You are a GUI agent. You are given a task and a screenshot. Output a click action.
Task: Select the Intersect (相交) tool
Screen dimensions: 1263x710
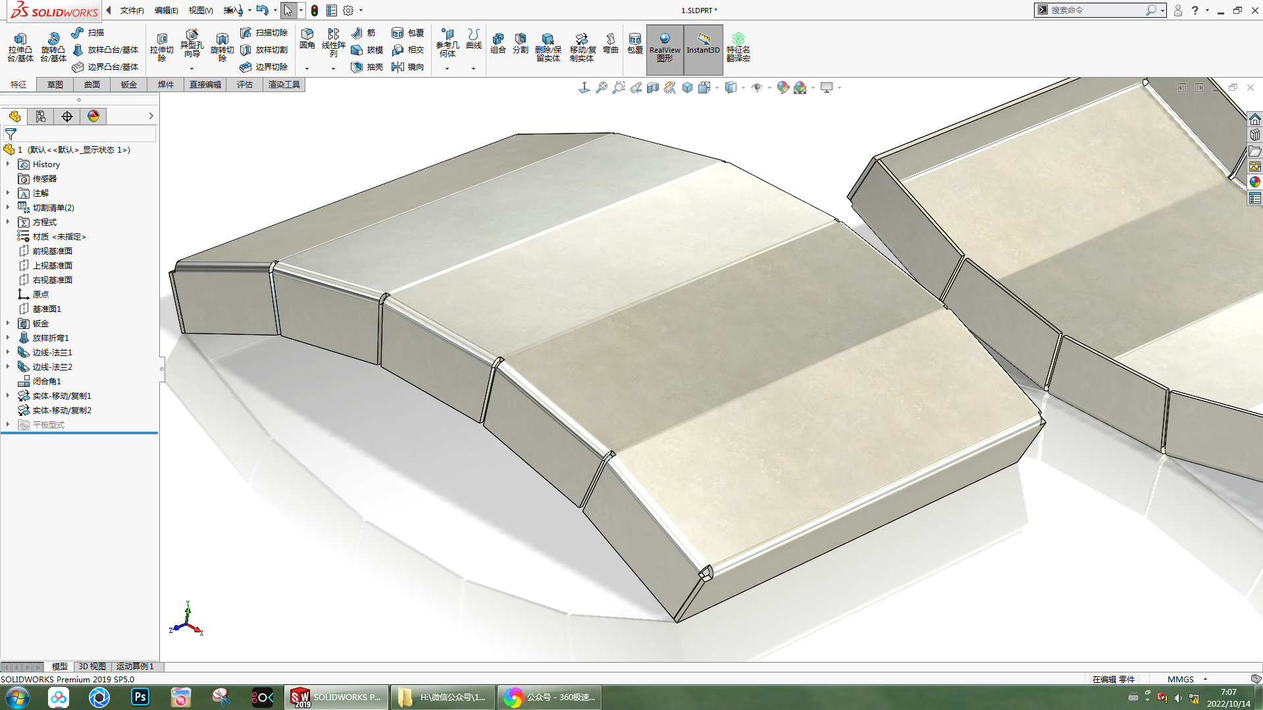pyautogui.click(x=408, y=49)
